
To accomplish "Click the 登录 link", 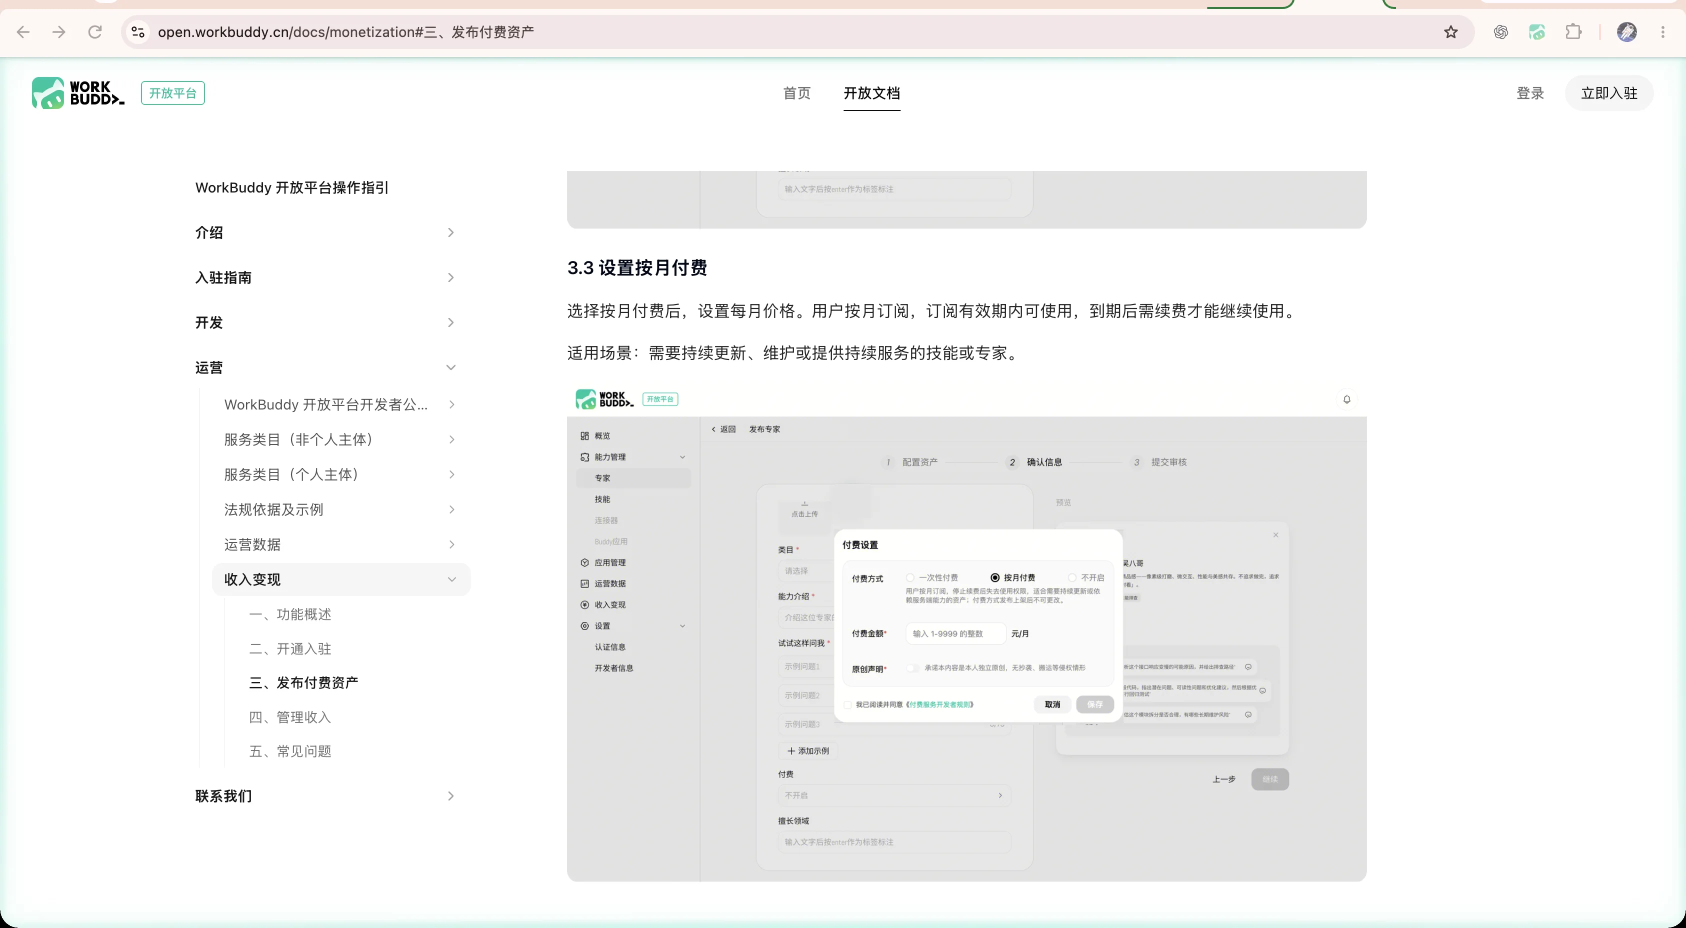I will click(1530, 93).
